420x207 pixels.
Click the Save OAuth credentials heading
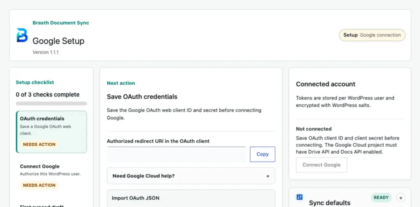(142, 97)
